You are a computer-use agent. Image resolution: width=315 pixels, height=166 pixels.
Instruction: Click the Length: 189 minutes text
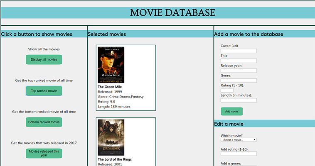[x=114, y=107]
